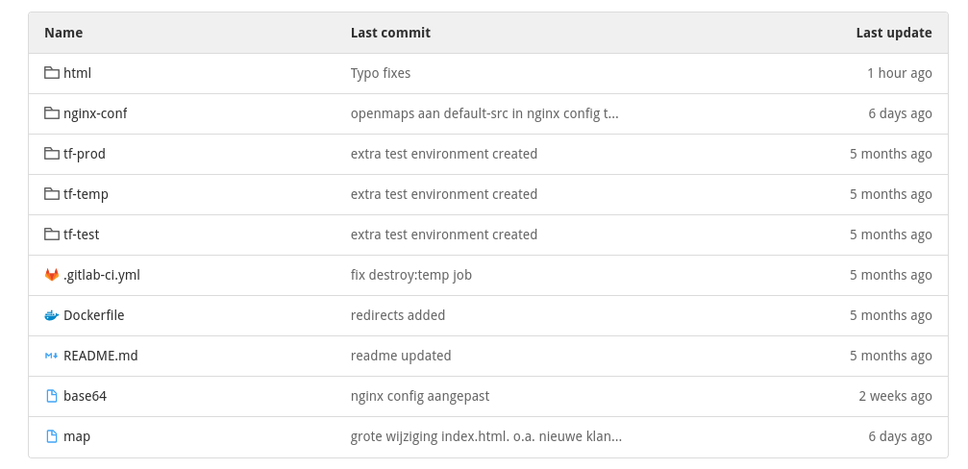
Task: Click the folder icon beside nginx-conf
Action: point(52,113)
